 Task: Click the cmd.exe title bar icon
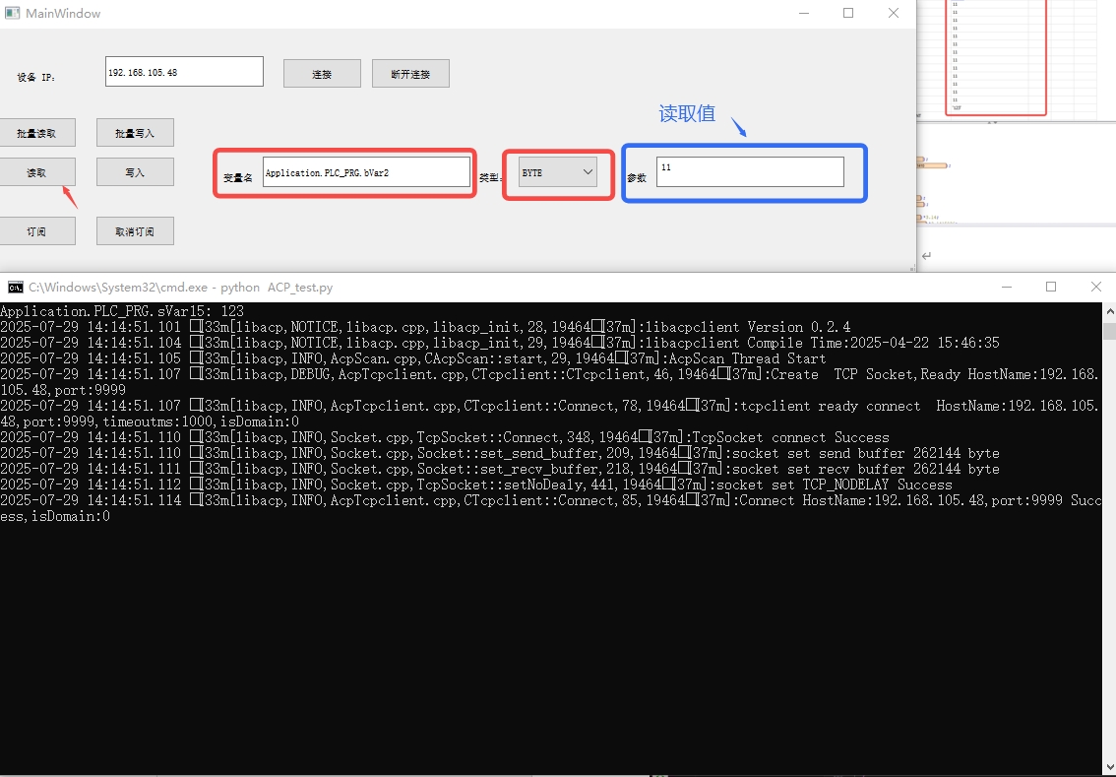(15, 287)
